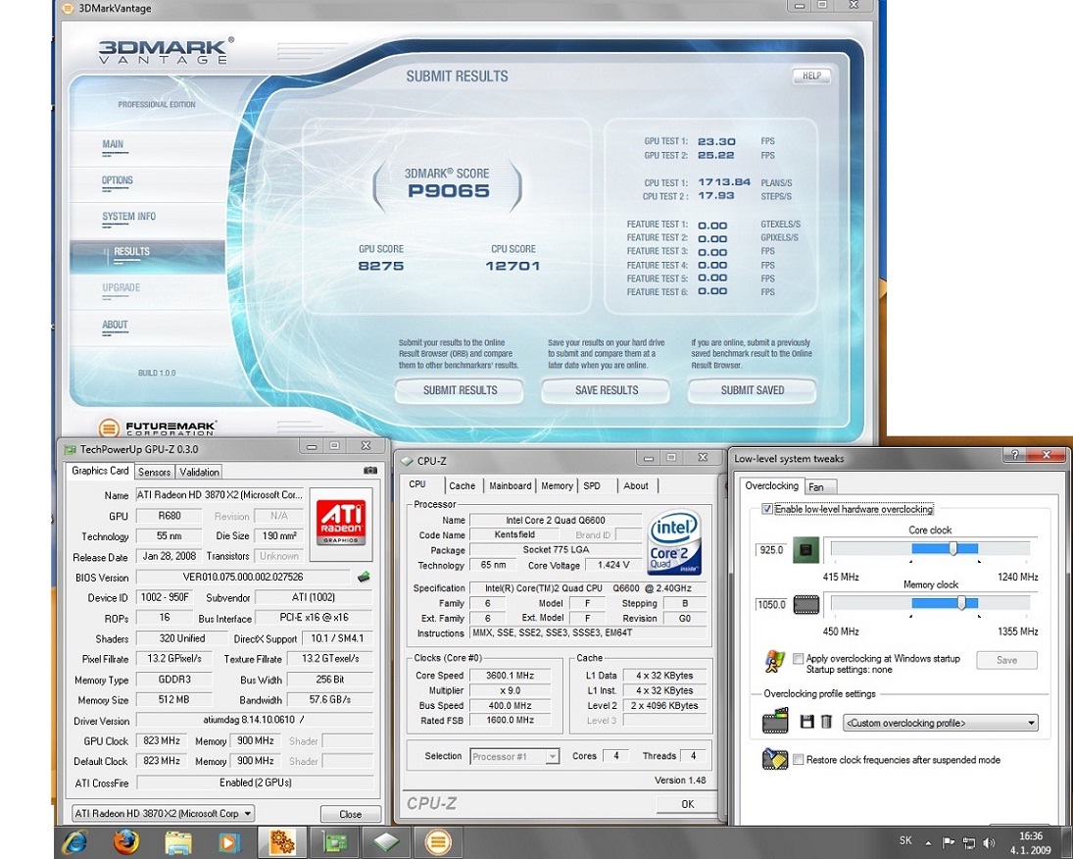
Task: Click the Futuremark logo icon
Action: [109, 429]
